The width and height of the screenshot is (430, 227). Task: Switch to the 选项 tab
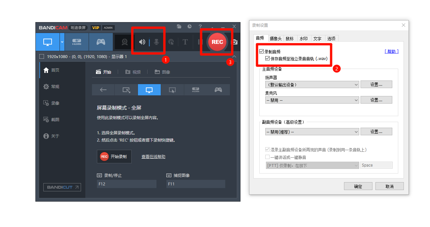(x=331, y=39)
